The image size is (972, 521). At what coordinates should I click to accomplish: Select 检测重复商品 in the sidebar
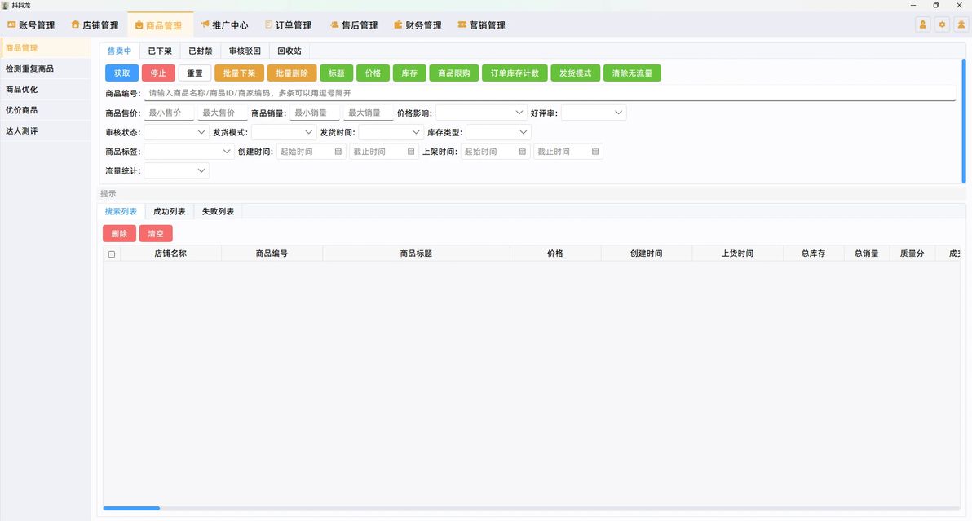tap(46, 68)
